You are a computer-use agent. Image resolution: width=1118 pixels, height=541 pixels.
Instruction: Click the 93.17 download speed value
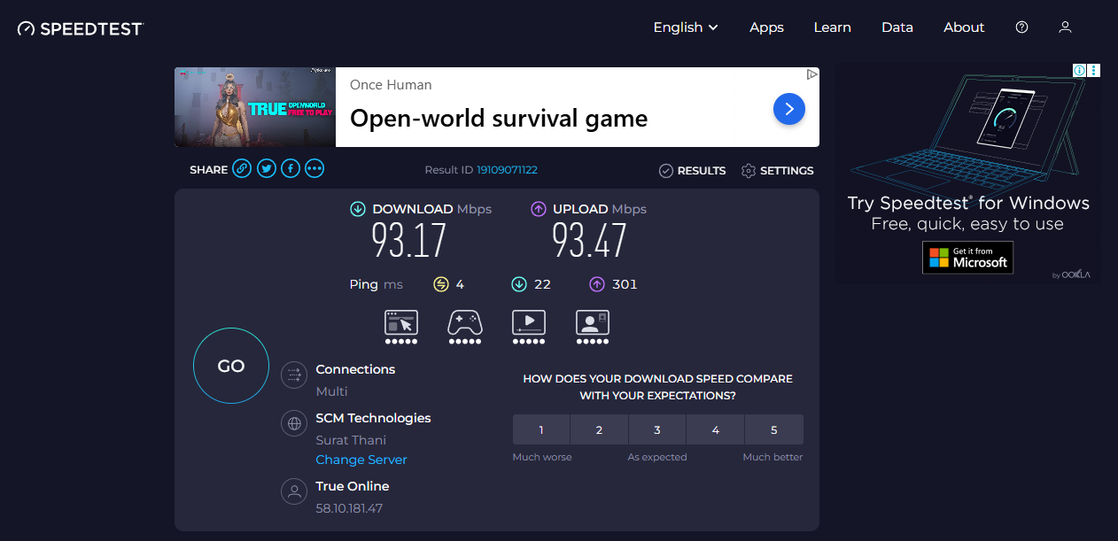[x=408, y=240]
